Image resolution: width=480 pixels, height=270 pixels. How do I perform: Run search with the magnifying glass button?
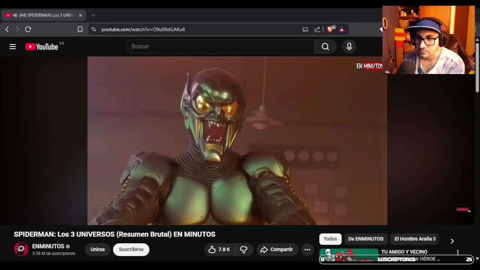(325, 46)
